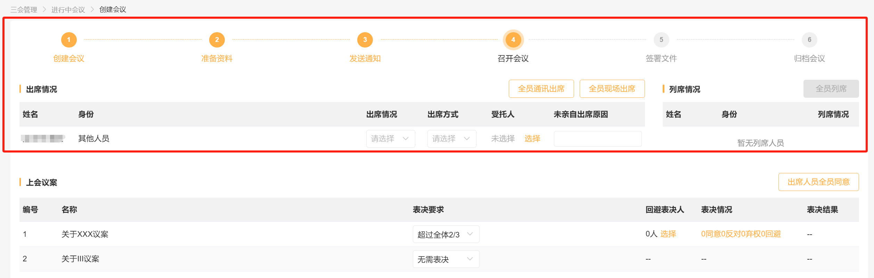Click step 2 circle 准备资料

click(x=217, y=40)
